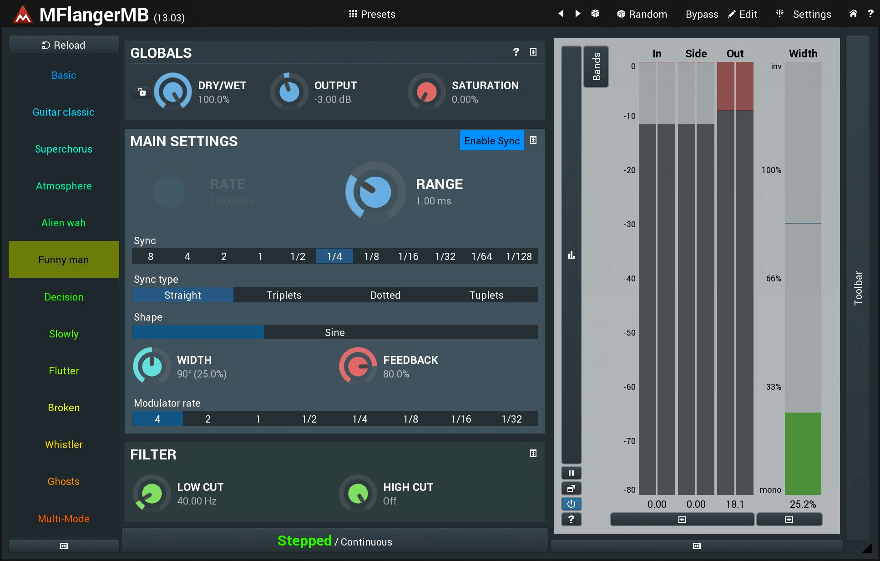Open the Presets menu
Screen dimensions: 880x561
point(372,14)
